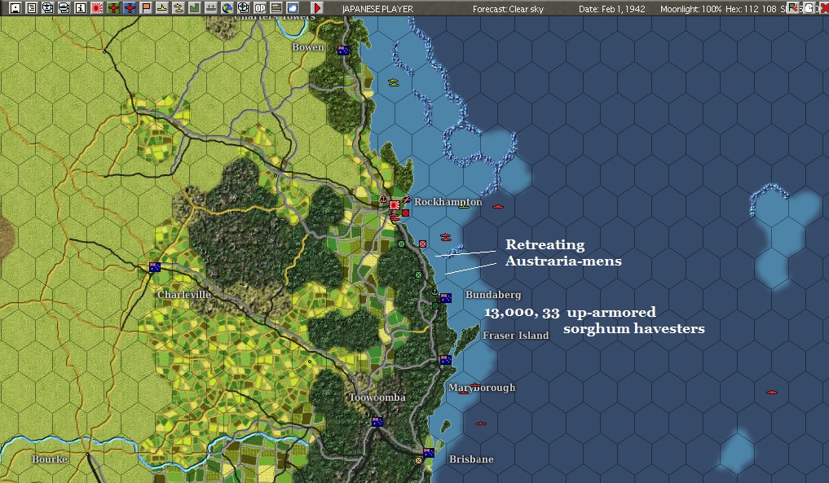Click the Date: Feb 1, 1942 readout
Viewport: 829px width, 483px height.
click(x=611, y=8)
